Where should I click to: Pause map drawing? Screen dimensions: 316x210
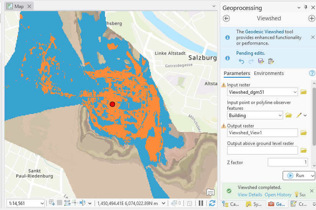(201, 203)
